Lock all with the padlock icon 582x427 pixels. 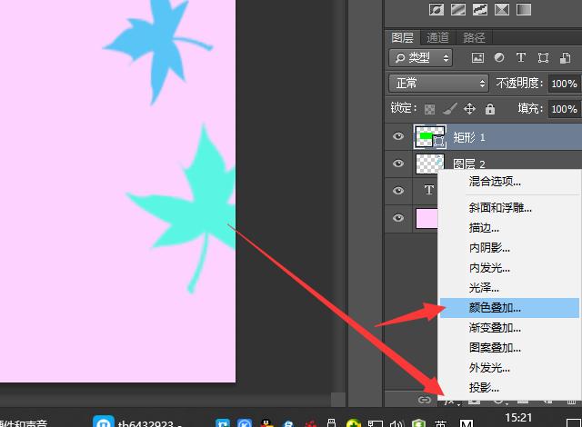pyautogui.click(x=490, y=109)
